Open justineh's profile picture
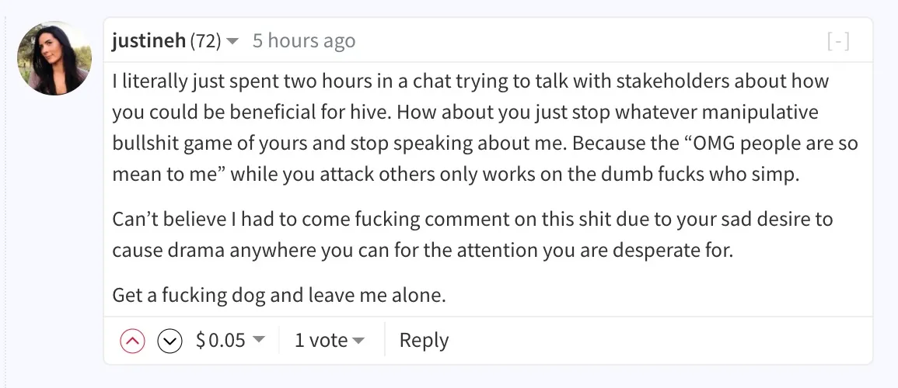The height and width of the screenshot is (388, 898). click(x=54, y=58)
